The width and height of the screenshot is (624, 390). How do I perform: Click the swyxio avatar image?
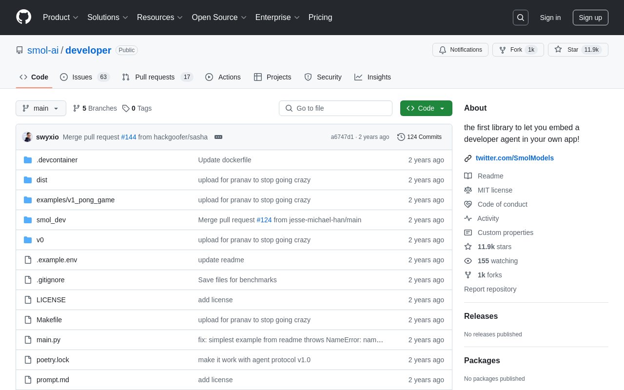pos(27,137)
